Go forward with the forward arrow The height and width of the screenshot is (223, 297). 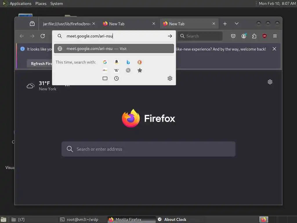click(32, 36)
